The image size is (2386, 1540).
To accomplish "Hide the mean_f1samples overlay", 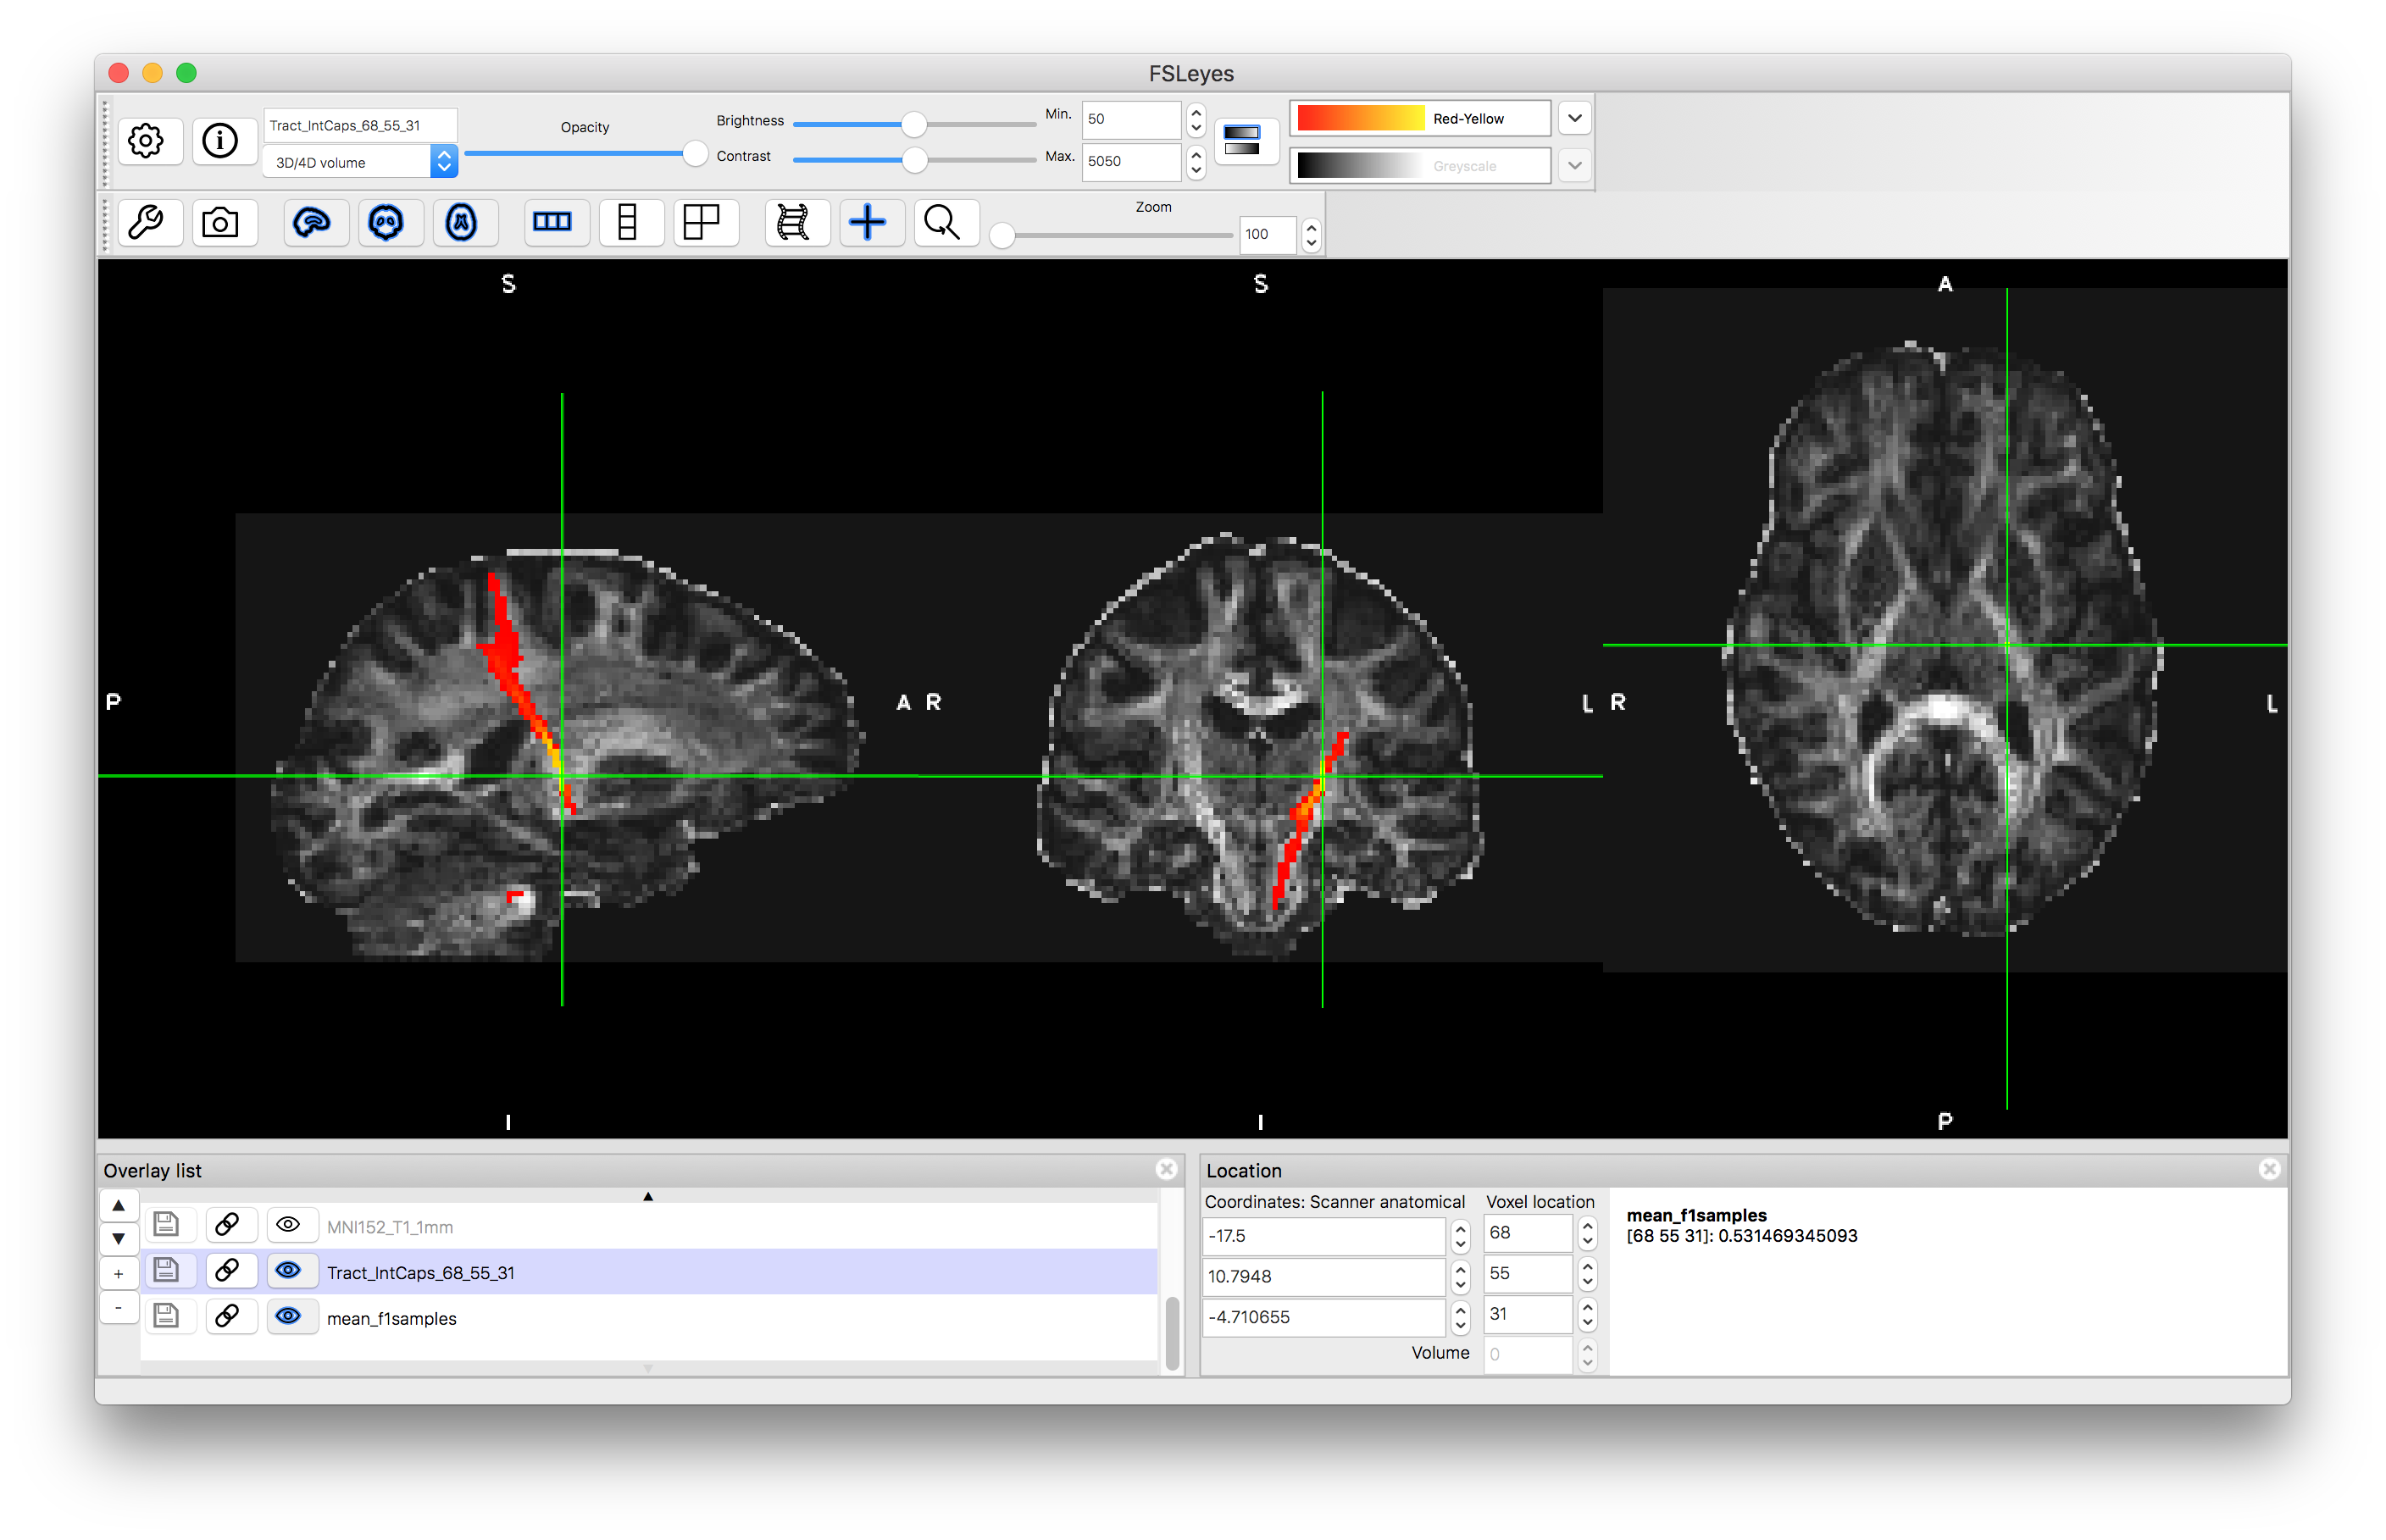I will [x=288, y=1316].
